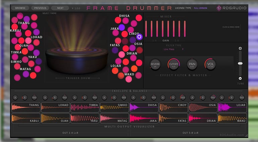The width and height of the screenshot is (258, 142).
Task: Click the PAN knob in master section
Action: point(192,64)
